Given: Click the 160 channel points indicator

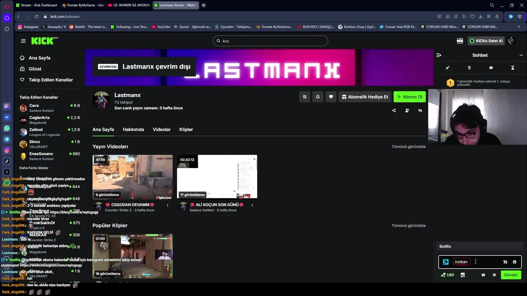Looking at the screenshot, I should click(x=448, y=275).
